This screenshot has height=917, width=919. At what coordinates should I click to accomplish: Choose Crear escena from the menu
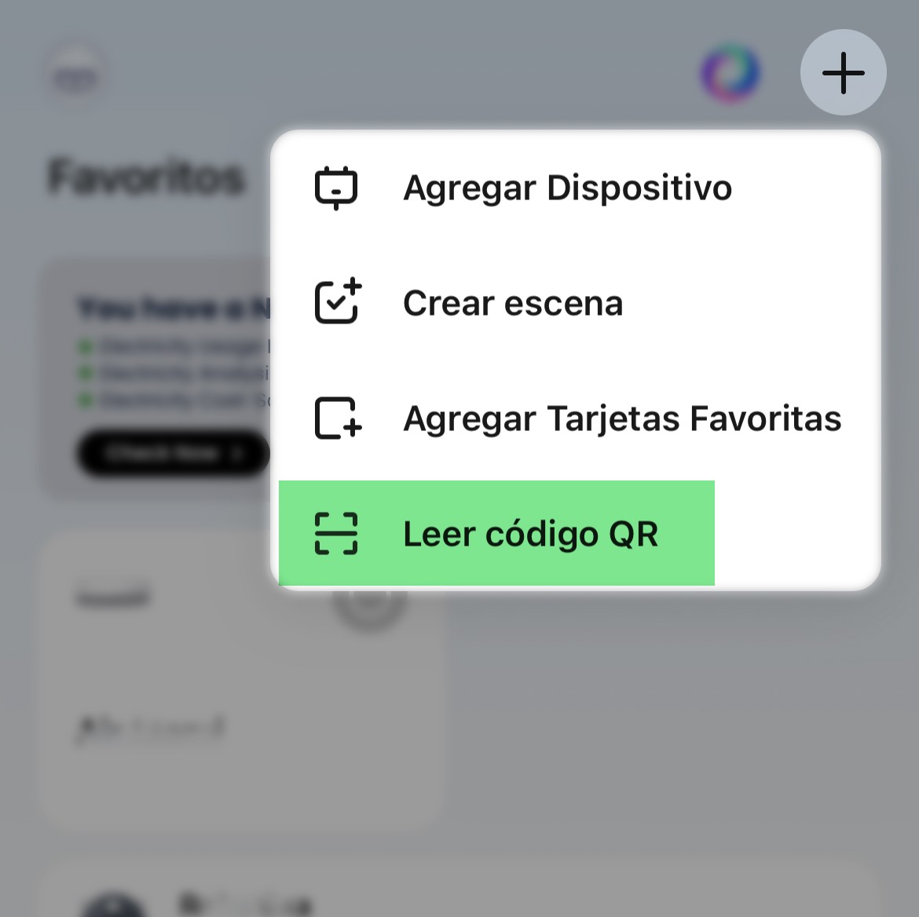[513, 303]
